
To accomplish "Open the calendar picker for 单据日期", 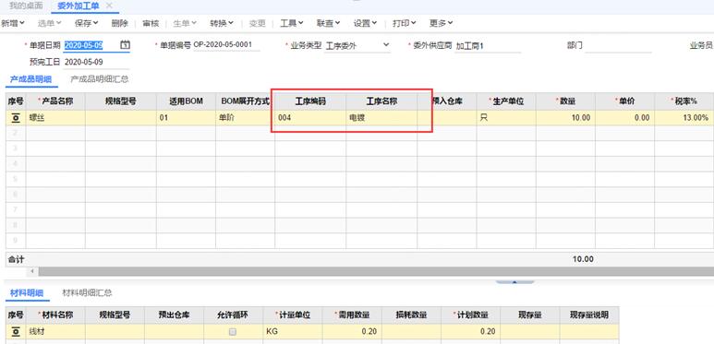I will [x=126, y=45].
